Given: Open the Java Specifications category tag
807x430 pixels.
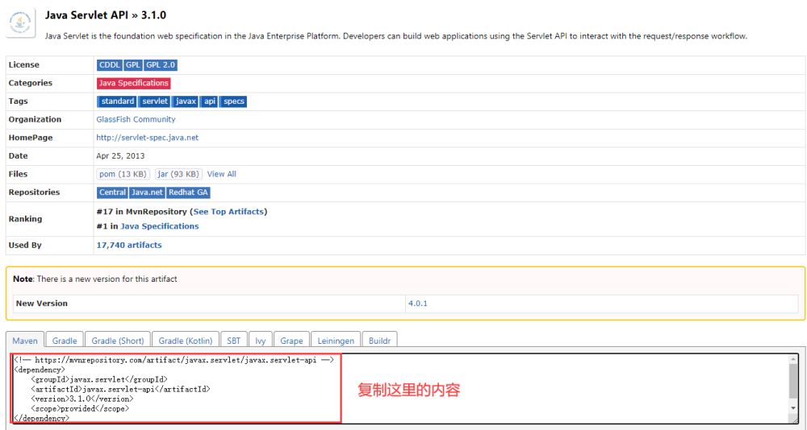Looking at the screenshot, I should click(133, 83).
